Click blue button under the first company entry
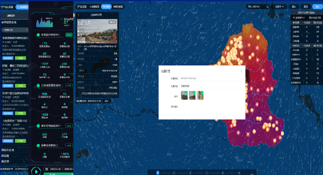Image resolution: width=323 pixels, height=175 pixels. [x=8, y=58]
